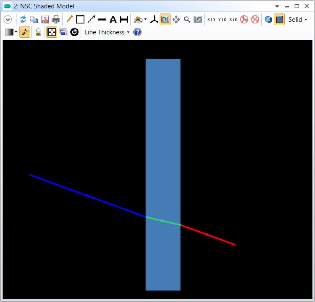Toggle the highlighted shaded square button

tap(279, 19)
